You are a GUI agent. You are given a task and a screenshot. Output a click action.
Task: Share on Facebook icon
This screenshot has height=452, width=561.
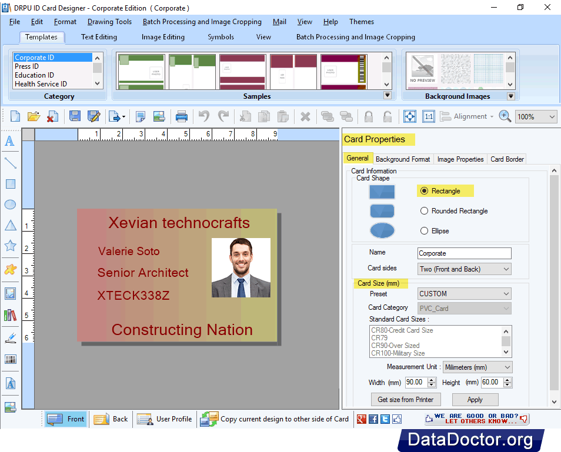pyautogui.click(x=373, y=419)
